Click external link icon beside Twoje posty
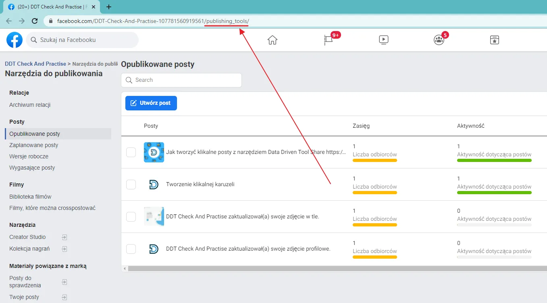 [64, 297]
